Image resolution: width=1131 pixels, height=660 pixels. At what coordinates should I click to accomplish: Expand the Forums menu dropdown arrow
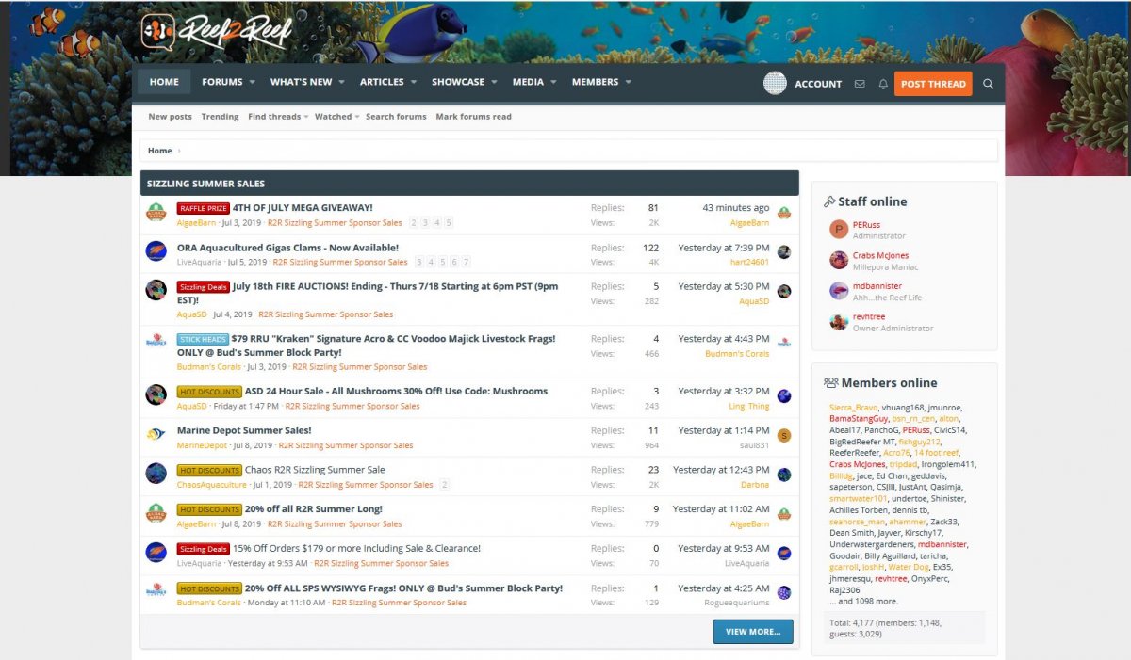pyautogui.click(x=253, y=83)
